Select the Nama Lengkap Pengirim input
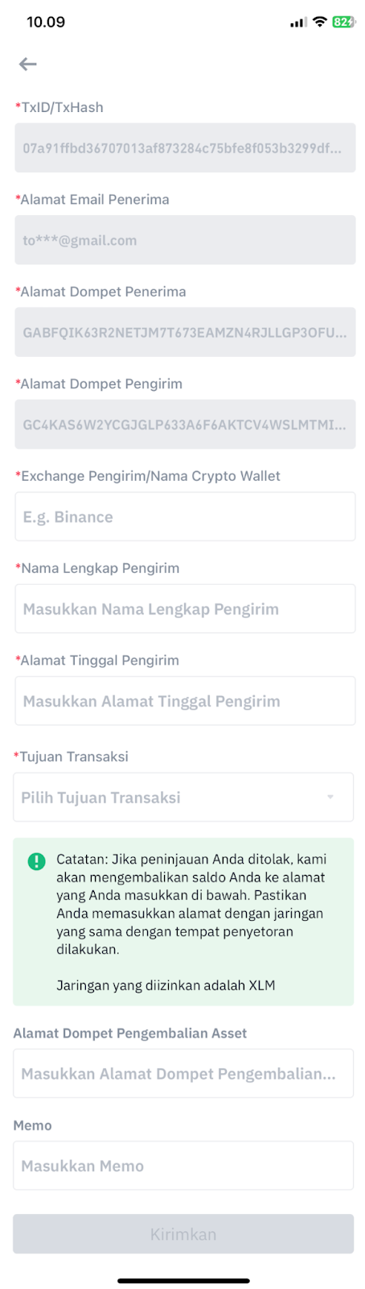This screenshot has height=1289, width=365. click(185, 608)
